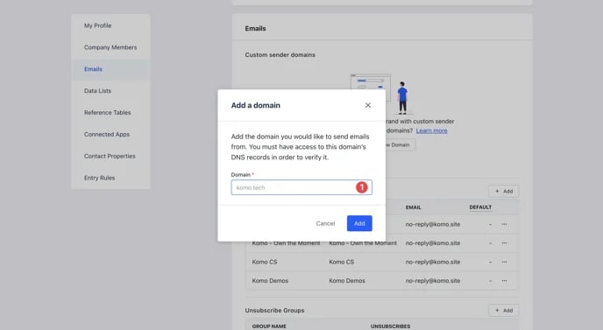Click Add button for Unsubscribe Groups
This screenshot has height=330, width=603.
coord(504,310)
